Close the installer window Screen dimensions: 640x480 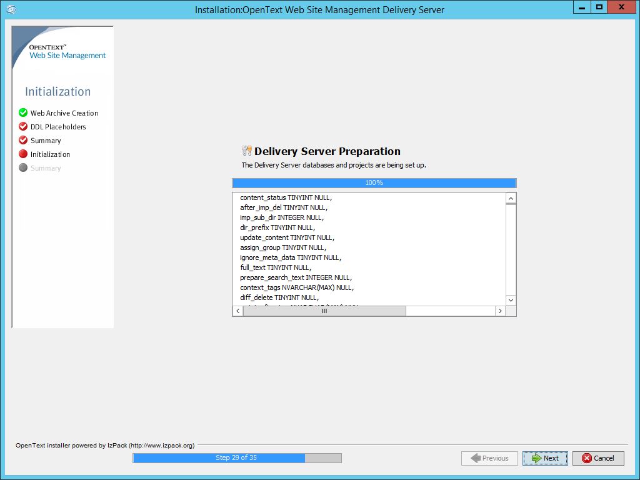click(x=621, y=7)
